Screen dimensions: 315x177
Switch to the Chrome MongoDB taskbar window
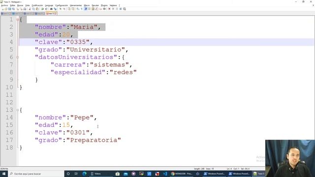click(x=182, y=174)
